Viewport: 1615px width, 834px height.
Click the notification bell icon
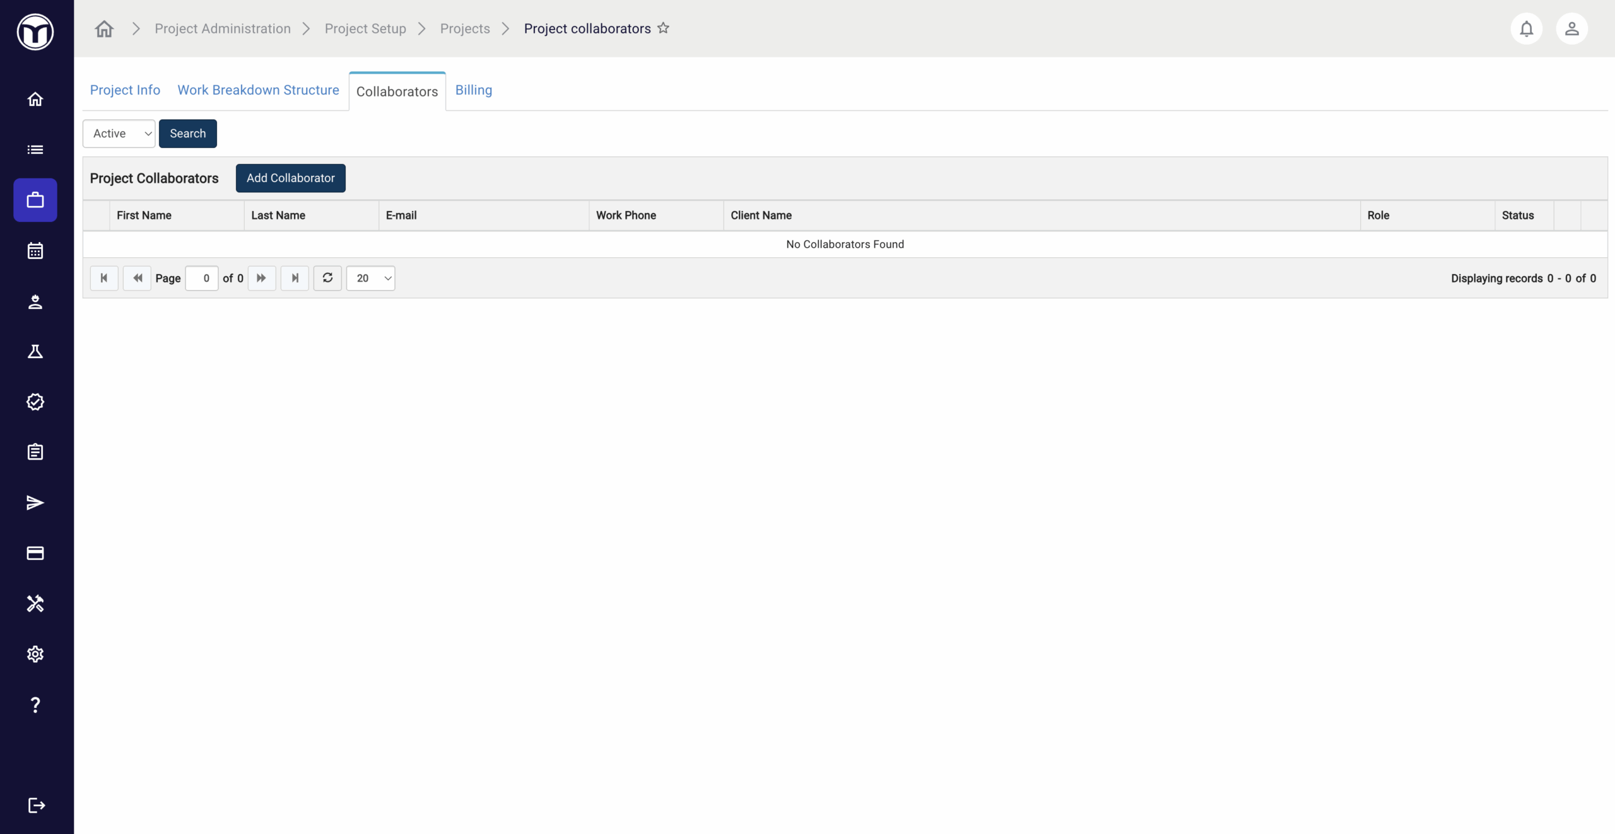(x=1526, y=29)
